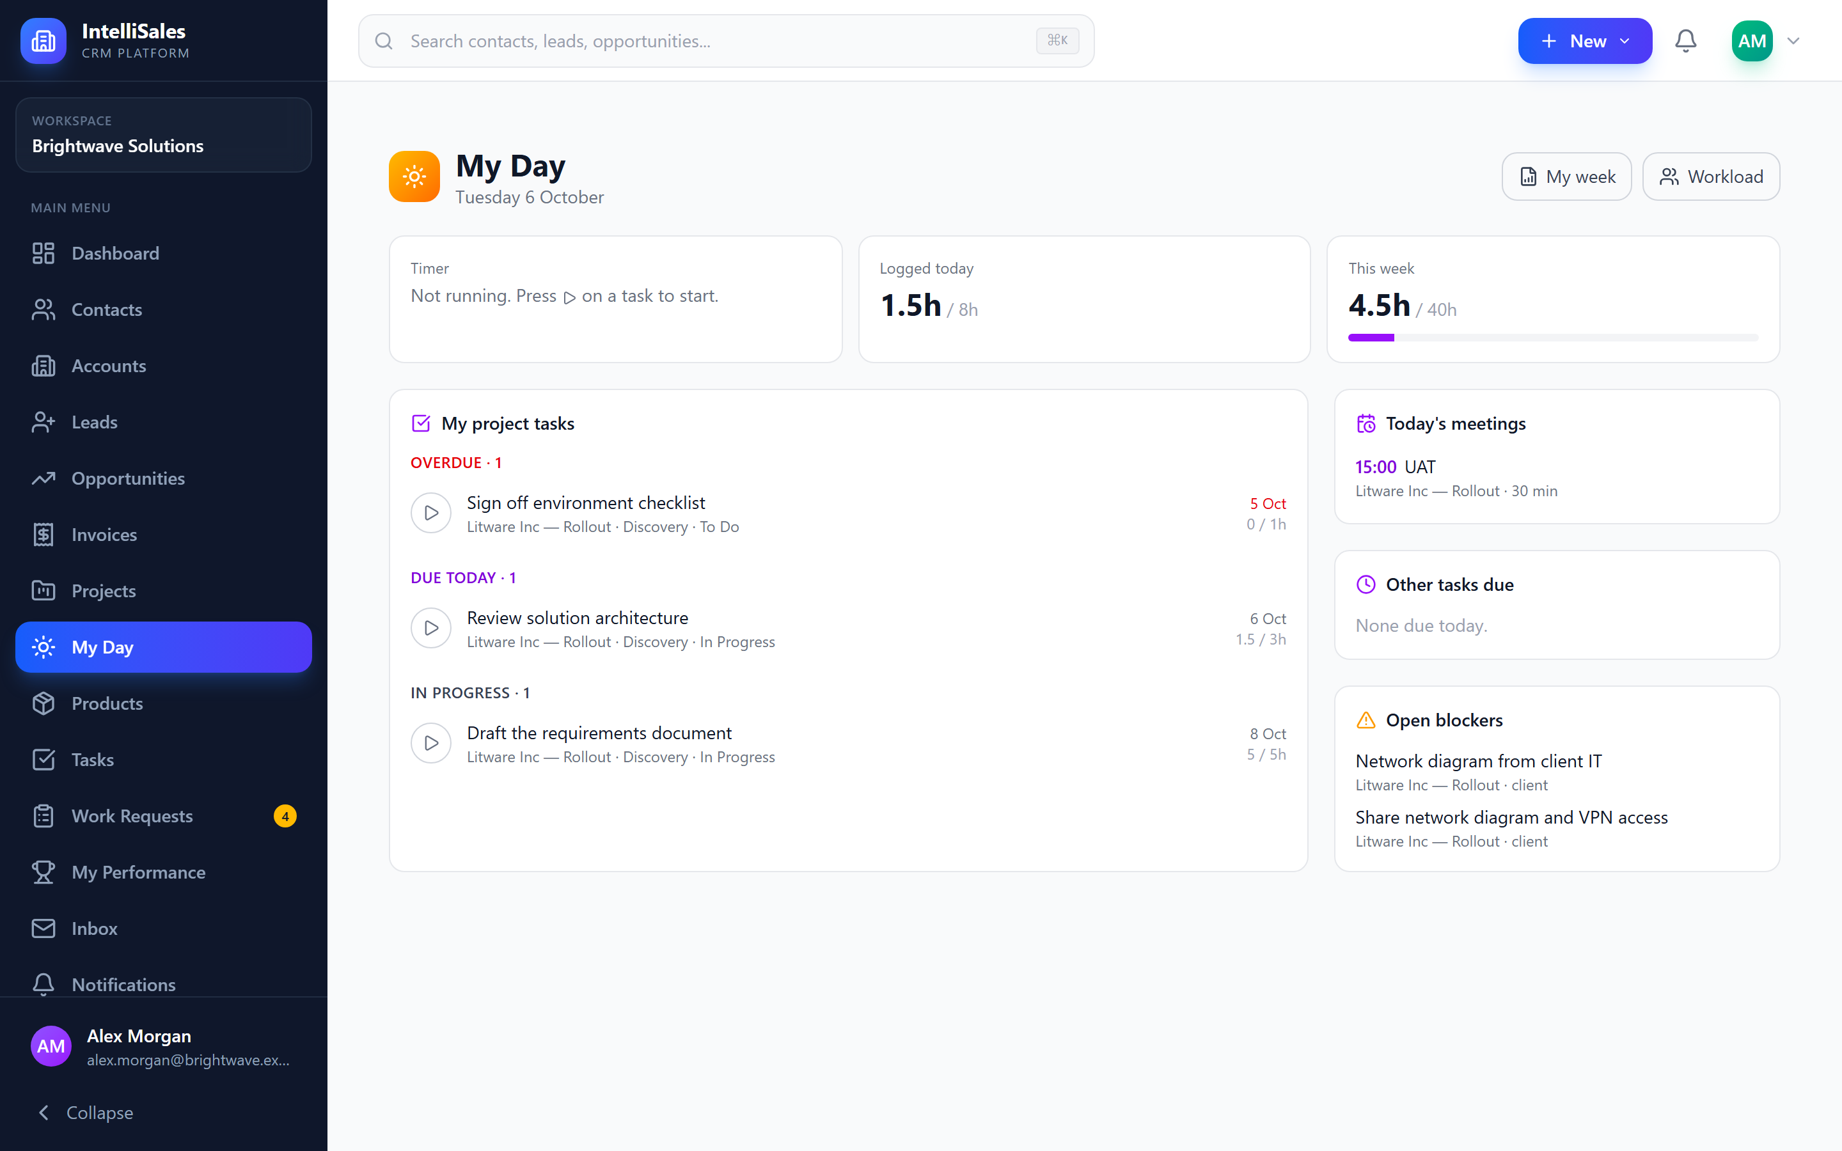Click the Timer not running message
Screen dimensions: 1842x1151
[565, 296]
